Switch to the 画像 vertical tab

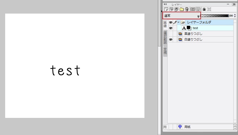[165, 24]
